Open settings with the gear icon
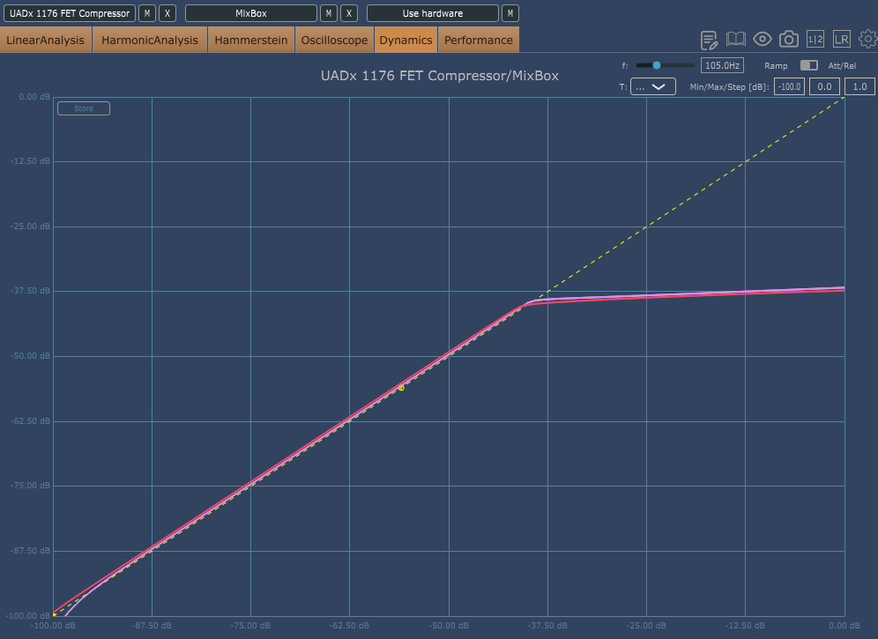 [868, 39]
